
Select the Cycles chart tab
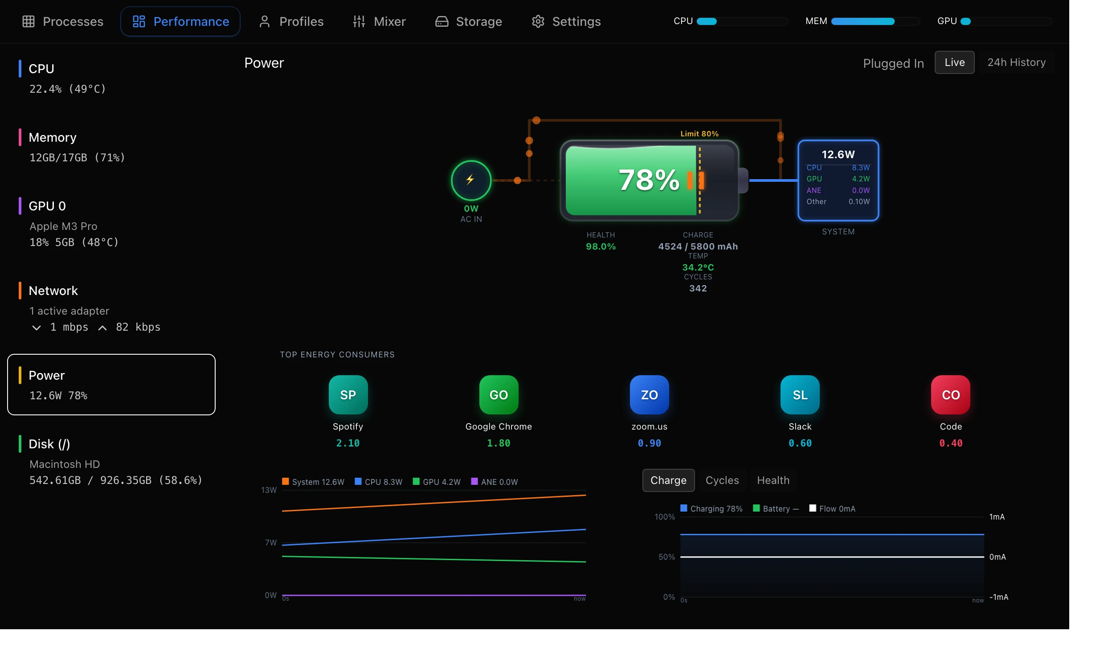point(722,480)
